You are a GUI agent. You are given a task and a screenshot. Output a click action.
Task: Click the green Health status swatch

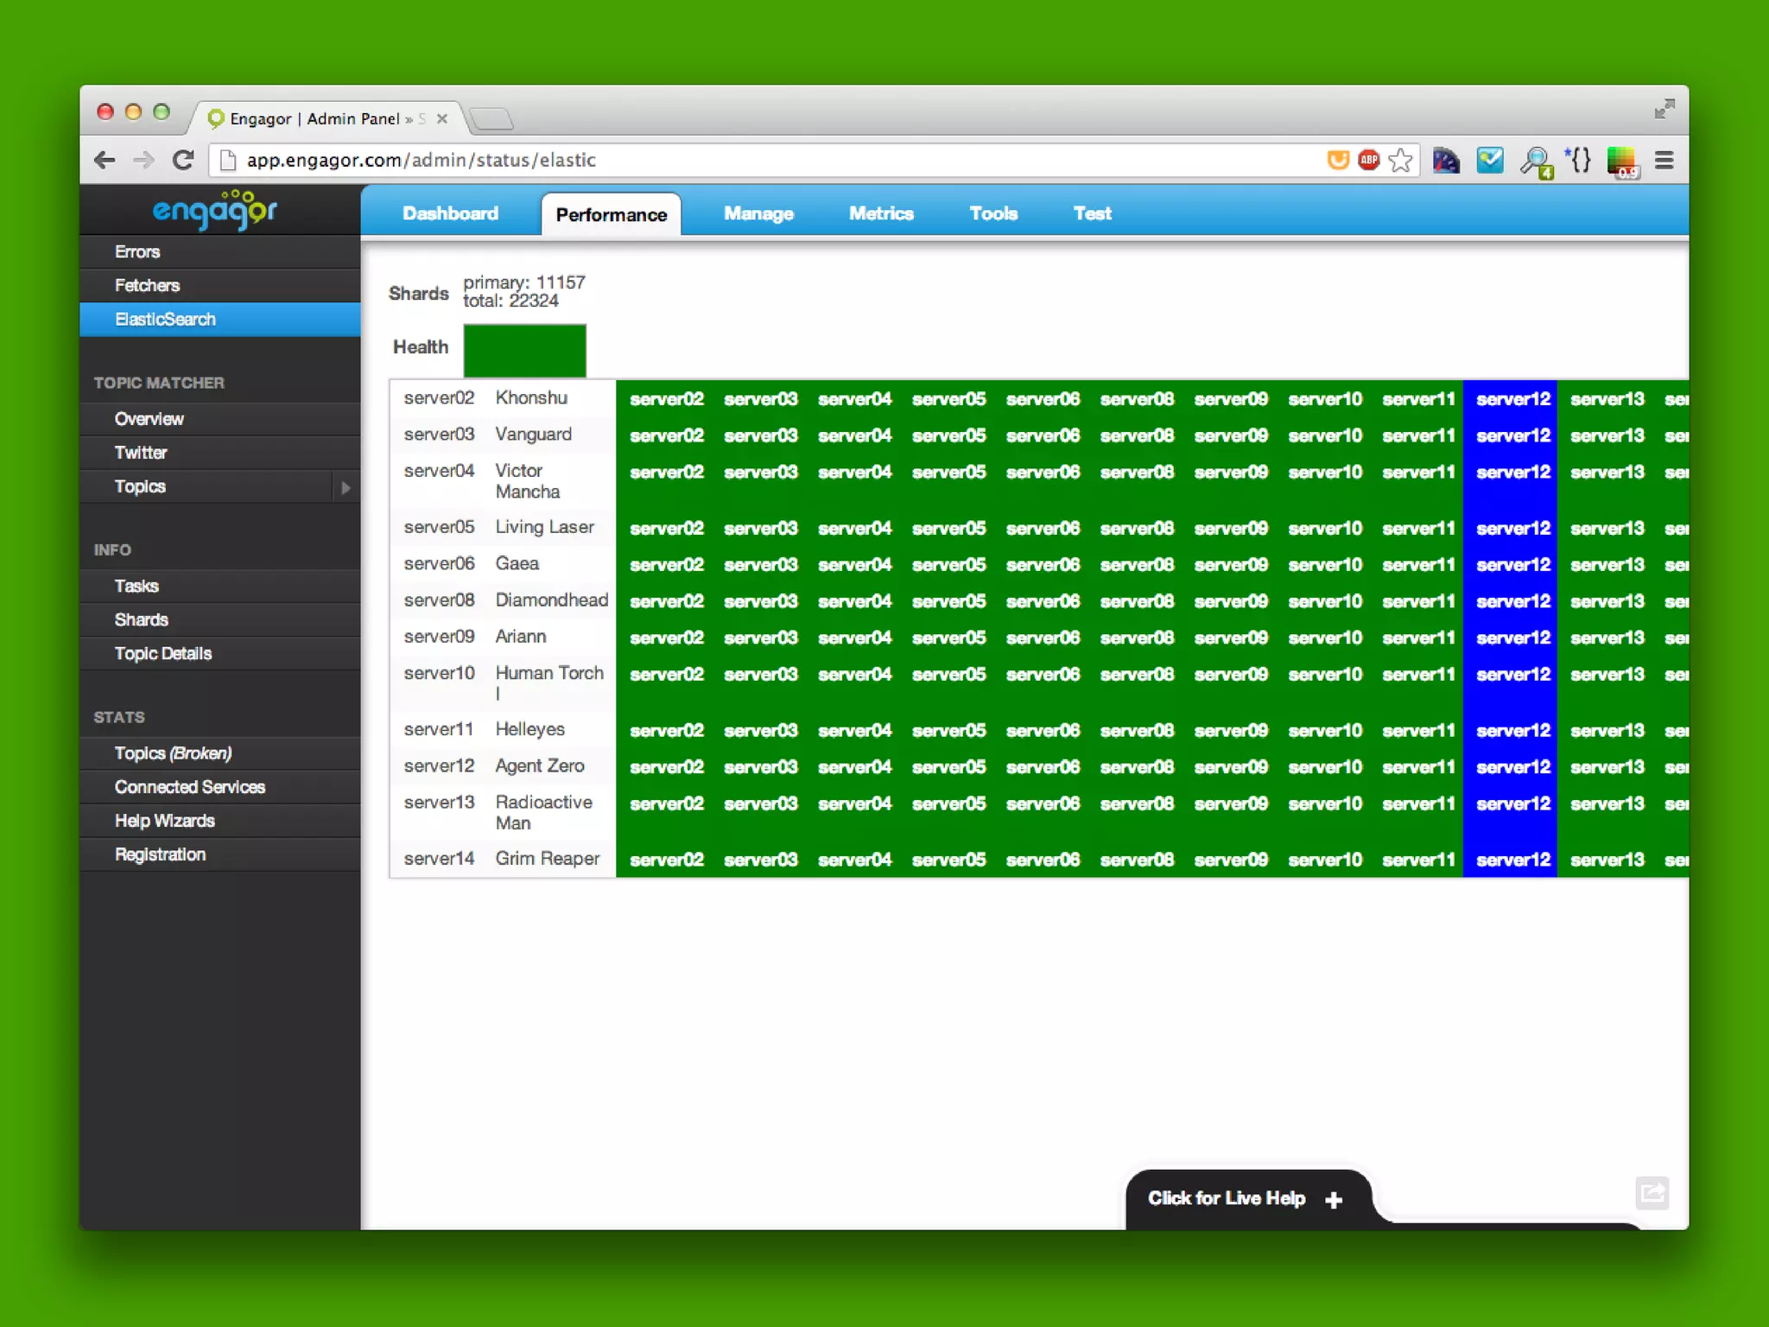(524, 350)
